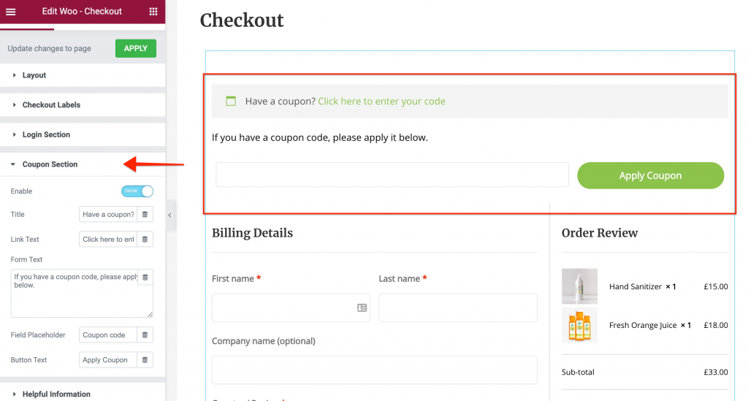Click the Last name input field
The height and width of the screenshot is (401, 748).
point(458,308)
